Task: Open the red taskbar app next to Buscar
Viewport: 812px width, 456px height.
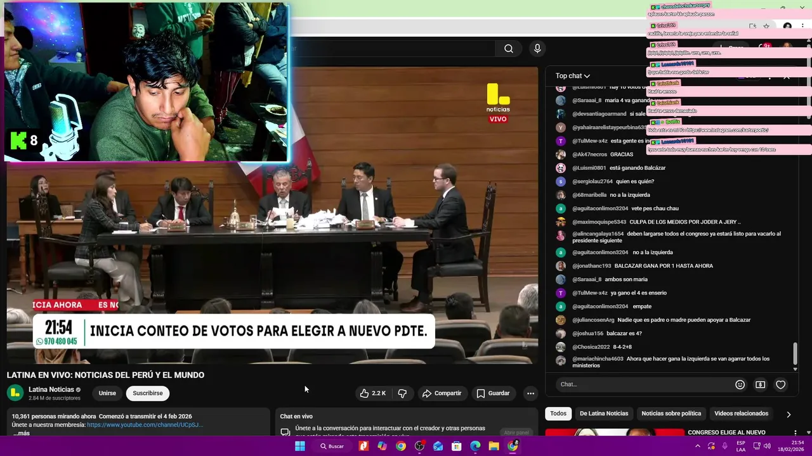Action: (x=363, y=446)
